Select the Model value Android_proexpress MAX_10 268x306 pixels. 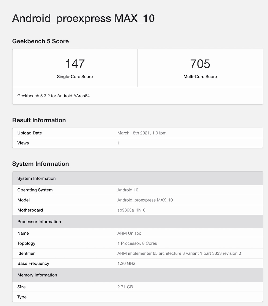[x=145, y=200]
